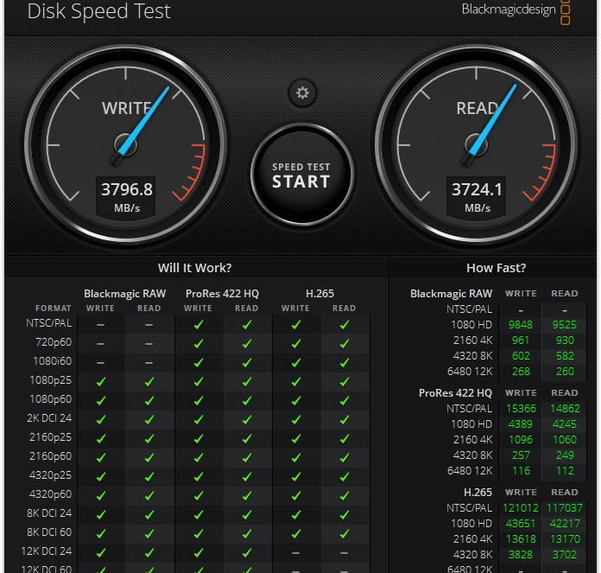
Task: Click the Speed Test Start button
Action: pyautogui.click(x=302, y=175)
